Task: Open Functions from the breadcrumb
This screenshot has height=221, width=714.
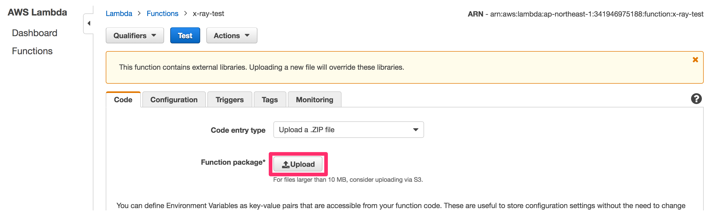Action: 163,13
